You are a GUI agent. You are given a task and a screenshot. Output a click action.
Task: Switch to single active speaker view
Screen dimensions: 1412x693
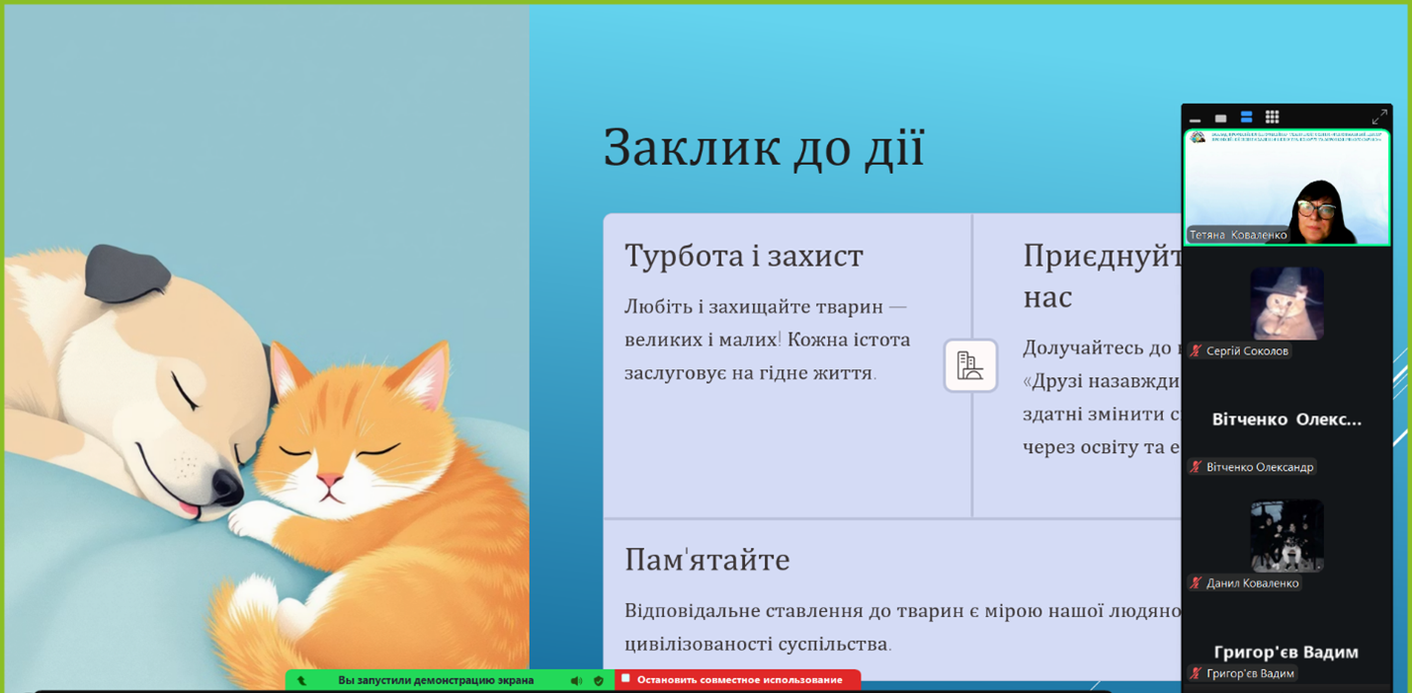[1220, 118]
